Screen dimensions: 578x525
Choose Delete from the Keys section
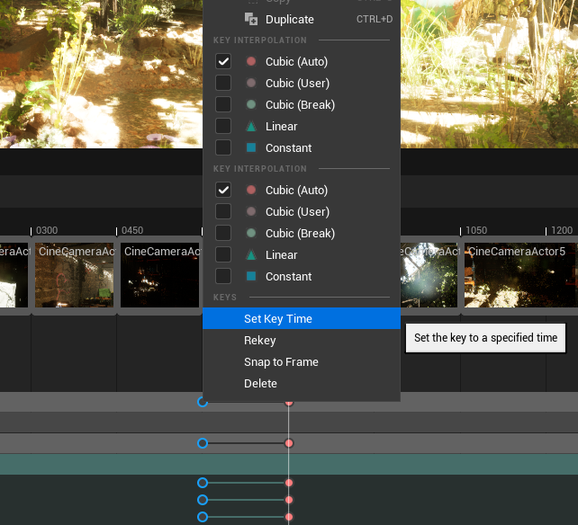tap(302, 383)
